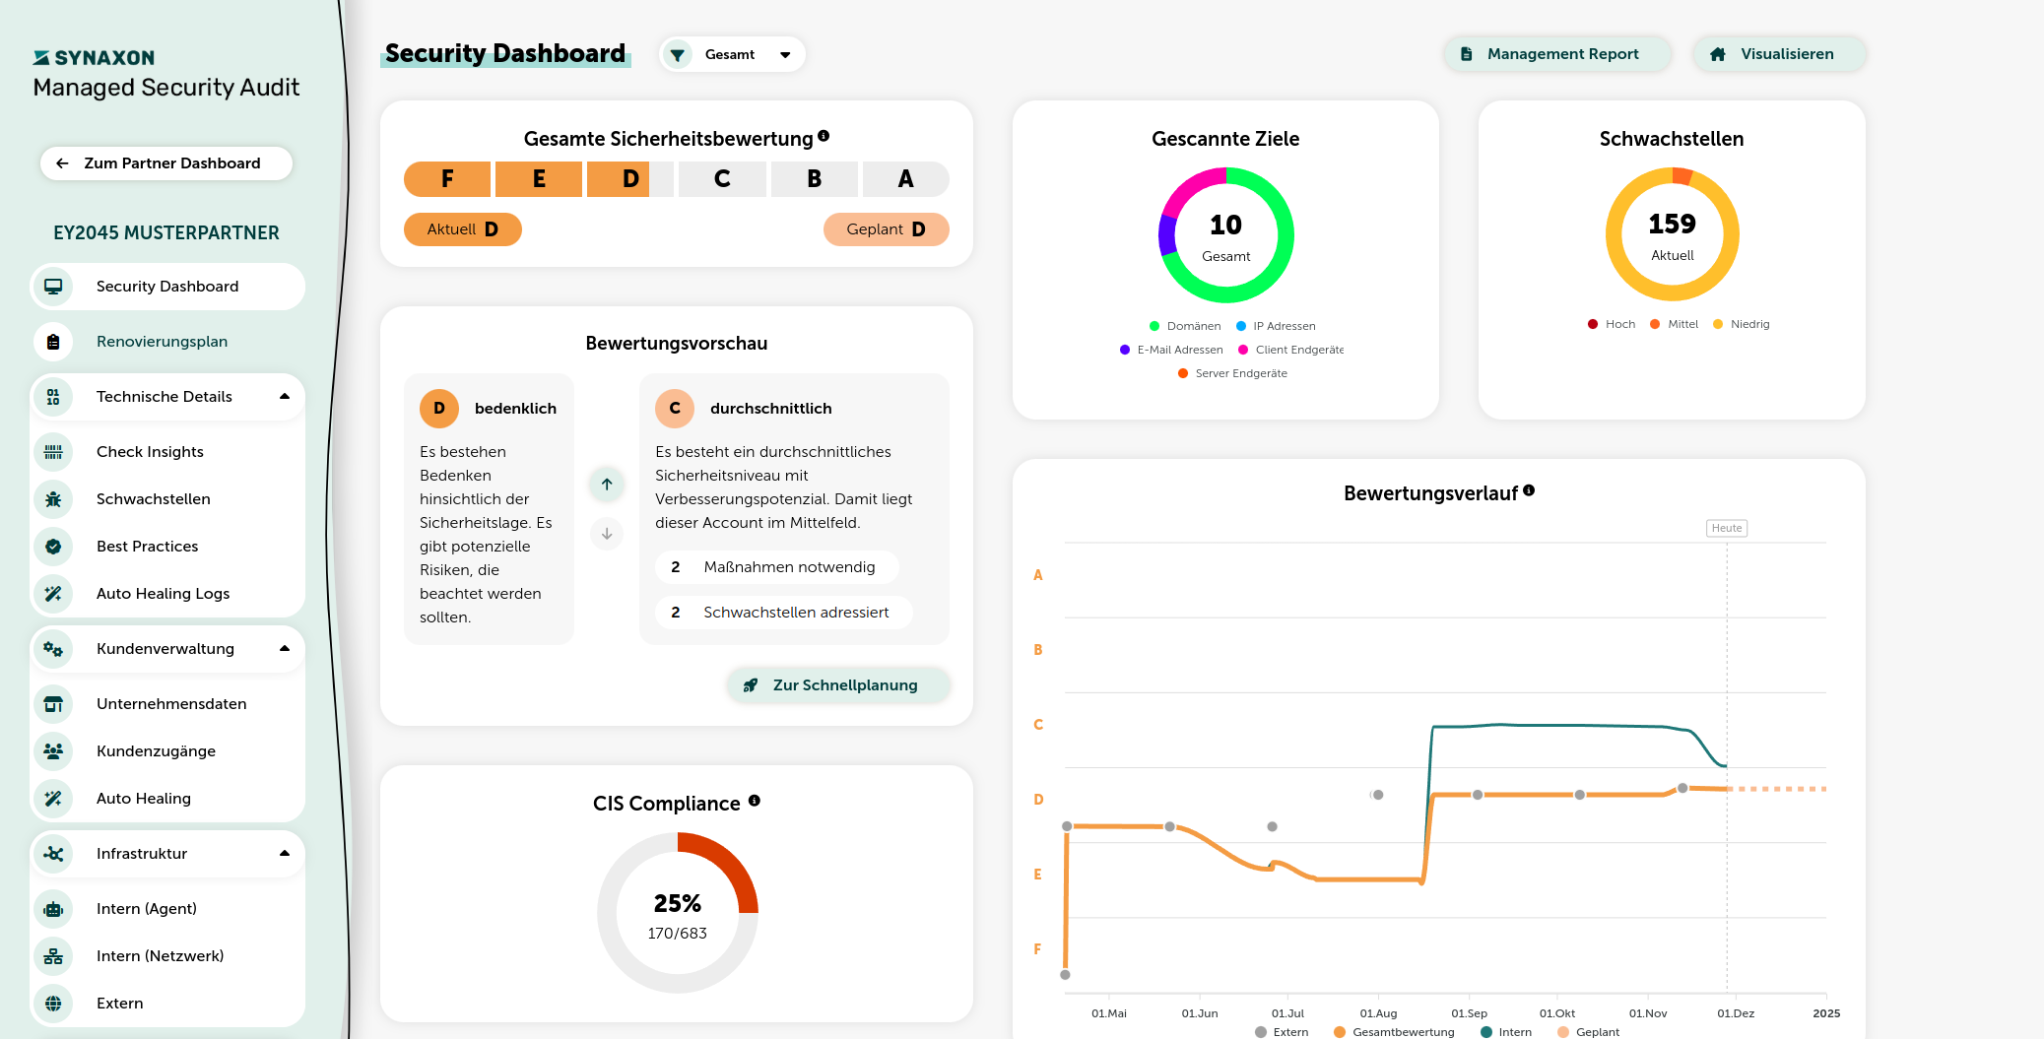Click info icon beside Bewertungsverlauf title

(1529, 490)
